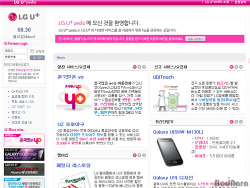Open the 온국민은 yo article title
The height and width of the screenshot is (188, 250).
(x=70, y=77)
